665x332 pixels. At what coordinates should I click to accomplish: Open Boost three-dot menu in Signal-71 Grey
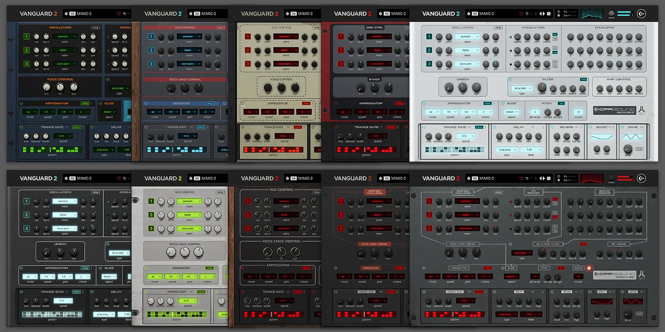[x=613, y=292]
